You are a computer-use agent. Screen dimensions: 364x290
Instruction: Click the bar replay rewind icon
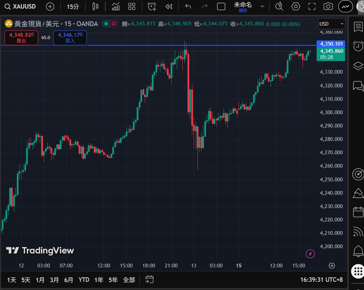click(x=169, y=7)
